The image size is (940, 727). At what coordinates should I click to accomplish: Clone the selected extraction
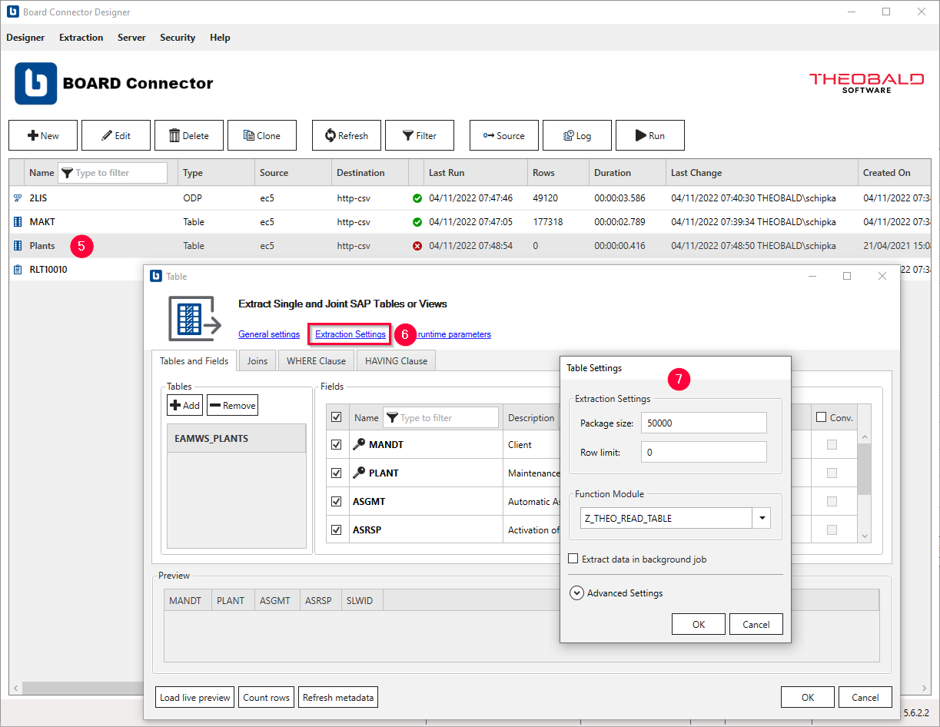click(x=261, y=135)
